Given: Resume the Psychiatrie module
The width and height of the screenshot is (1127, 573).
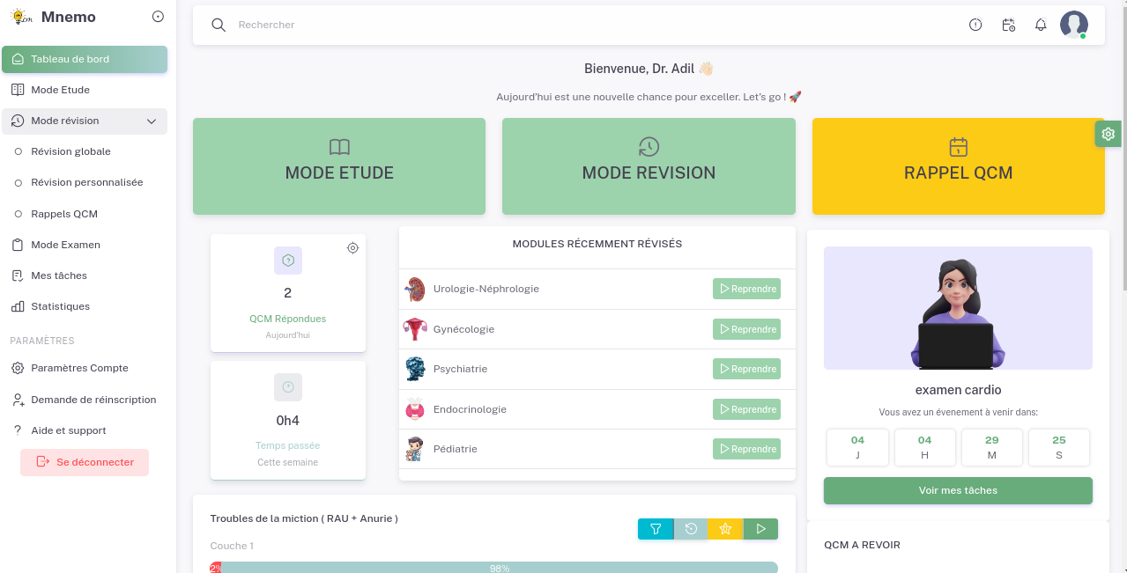Looking at the screenshot, I should pos(746,369).
